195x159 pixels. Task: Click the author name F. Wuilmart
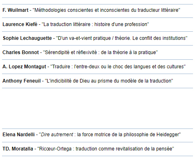pyautogui.click(x=15, y=10)
